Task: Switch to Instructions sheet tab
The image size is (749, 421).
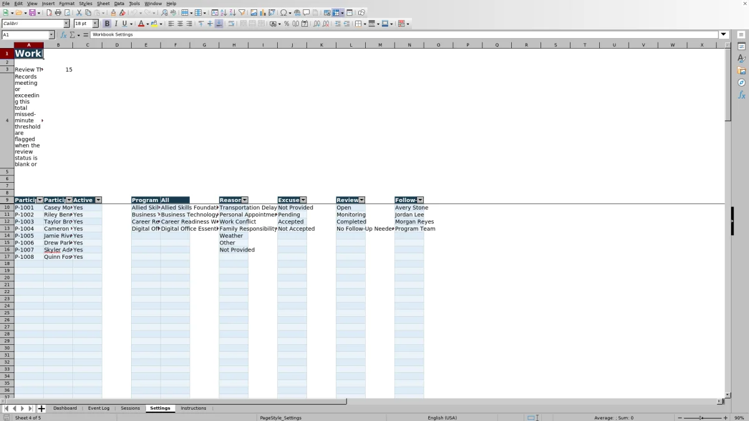Action: click(x=193, y=408)
